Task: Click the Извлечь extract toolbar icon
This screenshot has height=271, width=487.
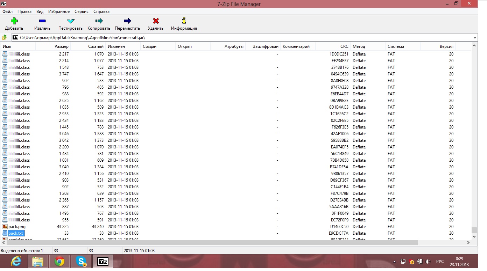Action: 42,21
